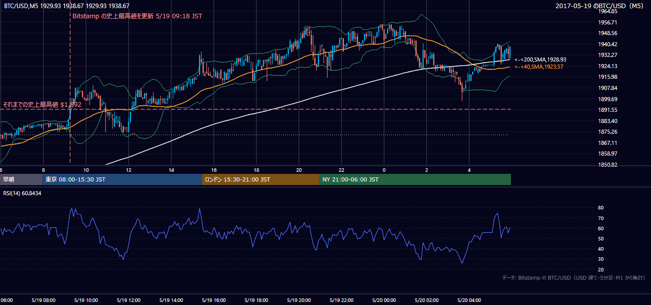Click price axis value 1915.98

coord(609,77)
